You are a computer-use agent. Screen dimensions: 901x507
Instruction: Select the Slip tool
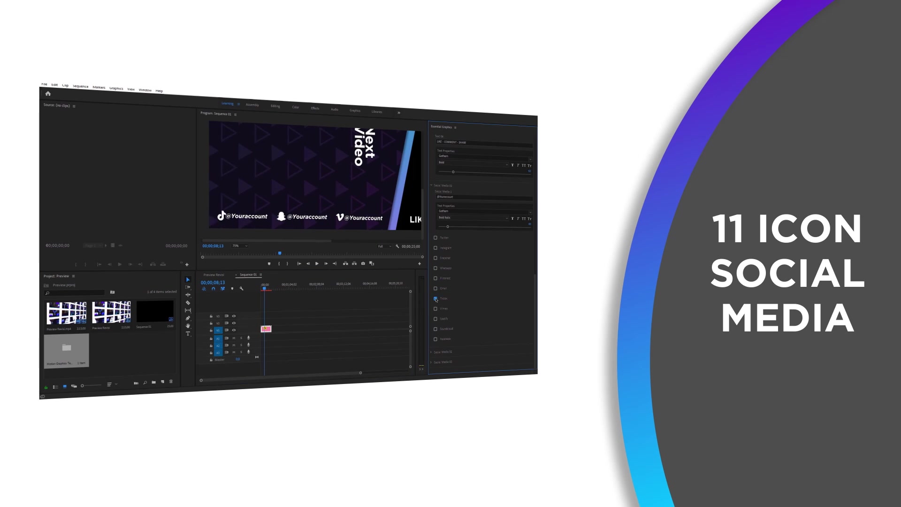(x=188, y=310)
